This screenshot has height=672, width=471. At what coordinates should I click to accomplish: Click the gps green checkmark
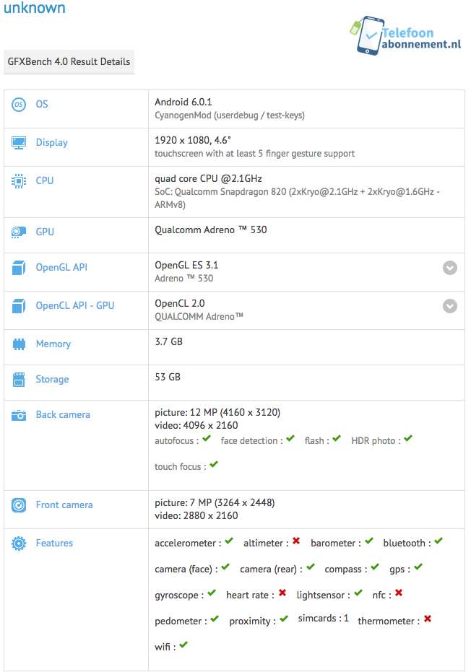[419, 567]
